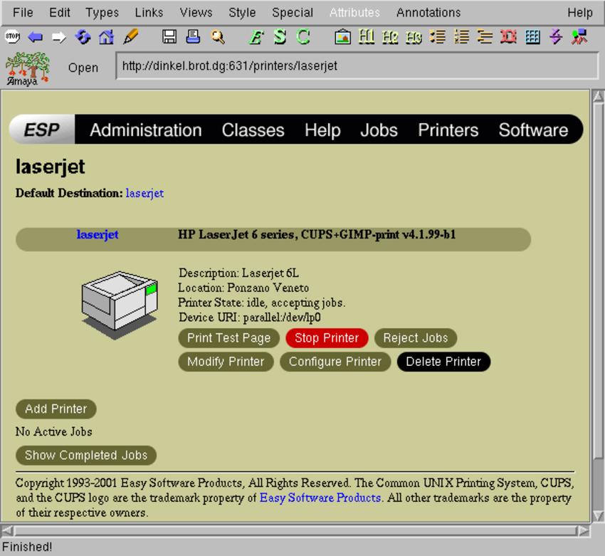The width and height of the screenshot is (605, 556).
Task: Click the Print Test Page button
Action: [x=228, y=338]
